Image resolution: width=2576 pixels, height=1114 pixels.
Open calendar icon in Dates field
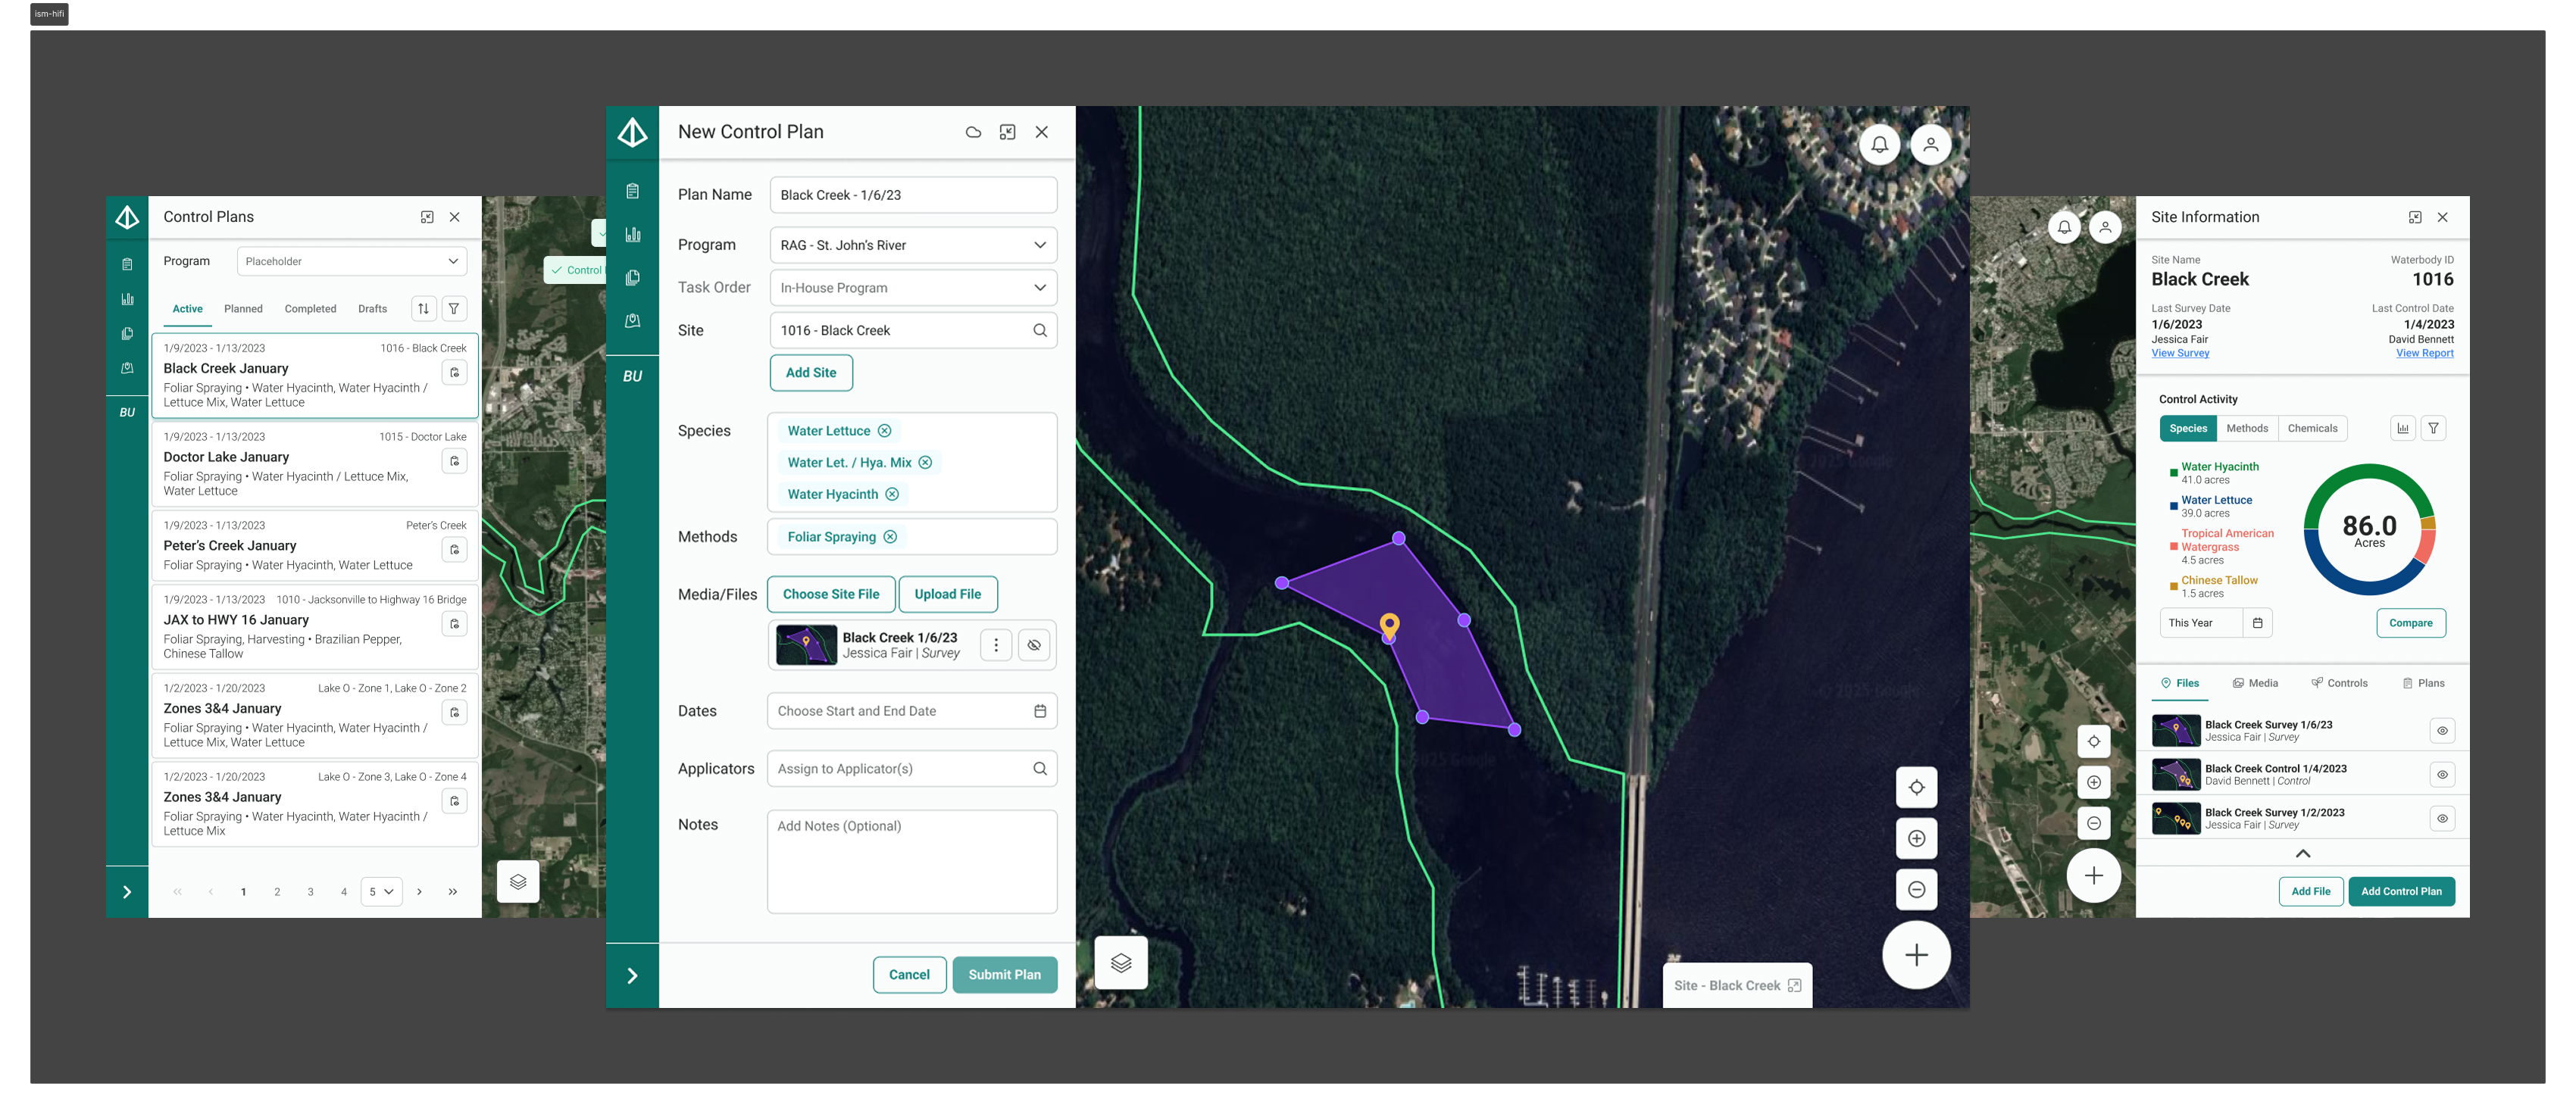[1039, 711]
